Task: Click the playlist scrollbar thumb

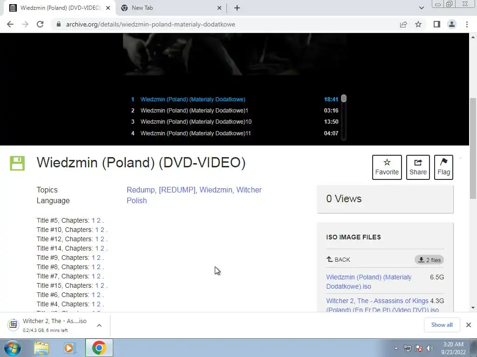Action: click(x=344, y=99)
